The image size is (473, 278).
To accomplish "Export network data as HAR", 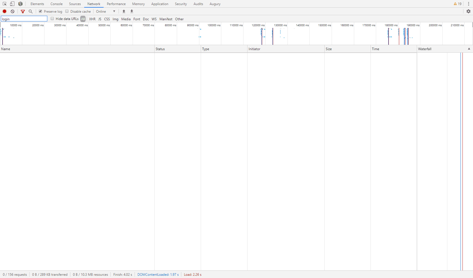I will point(131,11).
